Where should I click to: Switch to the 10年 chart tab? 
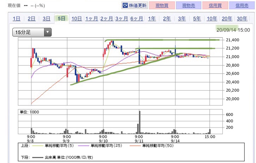point(212,19)
